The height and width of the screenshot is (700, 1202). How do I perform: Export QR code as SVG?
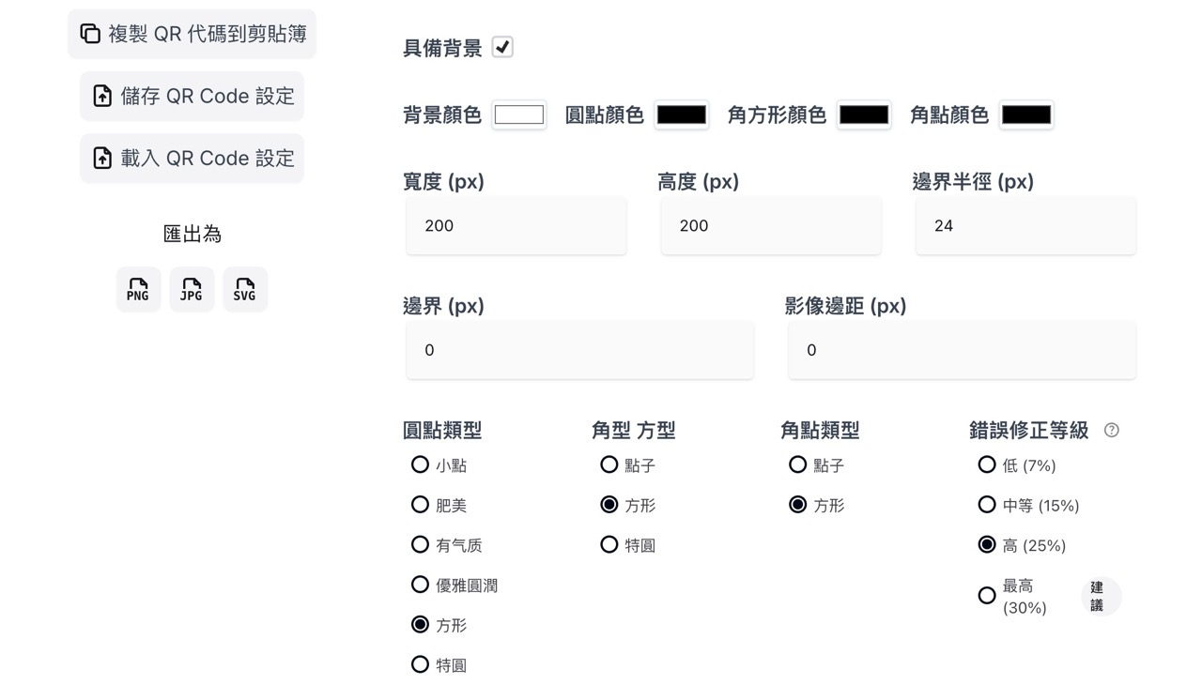tap(245, 289)
